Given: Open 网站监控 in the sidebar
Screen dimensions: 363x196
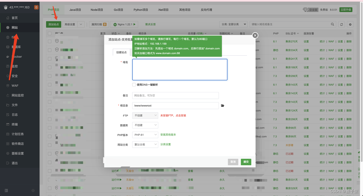Looking at the screenshot, I should tap(18, 95).
